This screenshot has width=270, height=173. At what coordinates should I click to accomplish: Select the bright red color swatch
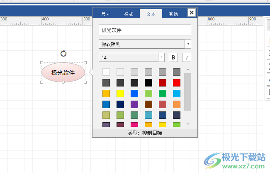pyautogui.click(x=177, y=83)
